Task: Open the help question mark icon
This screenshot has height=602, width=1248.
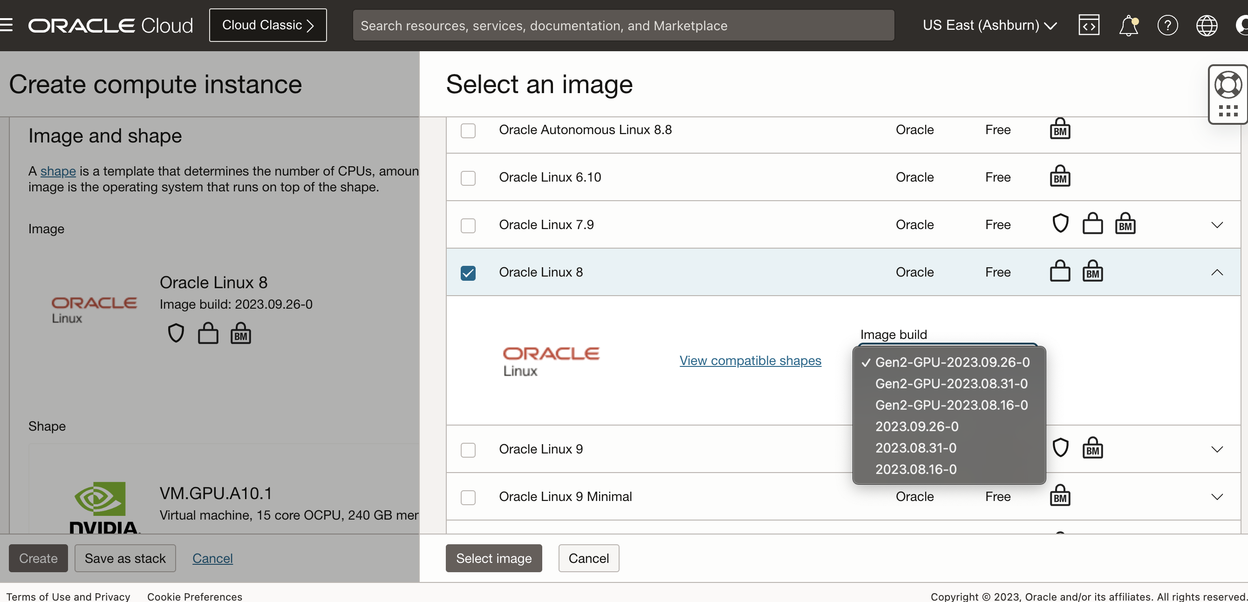Action: click(x=1168, y=25)
